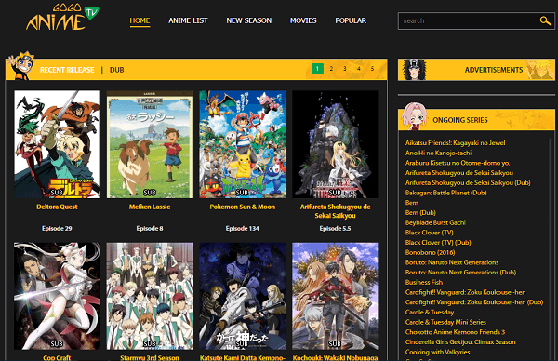The image size is (558, 361).
Task: Open Aikatsu Friends!: Kagayaki no Jewel
Action: coord(455,142)
